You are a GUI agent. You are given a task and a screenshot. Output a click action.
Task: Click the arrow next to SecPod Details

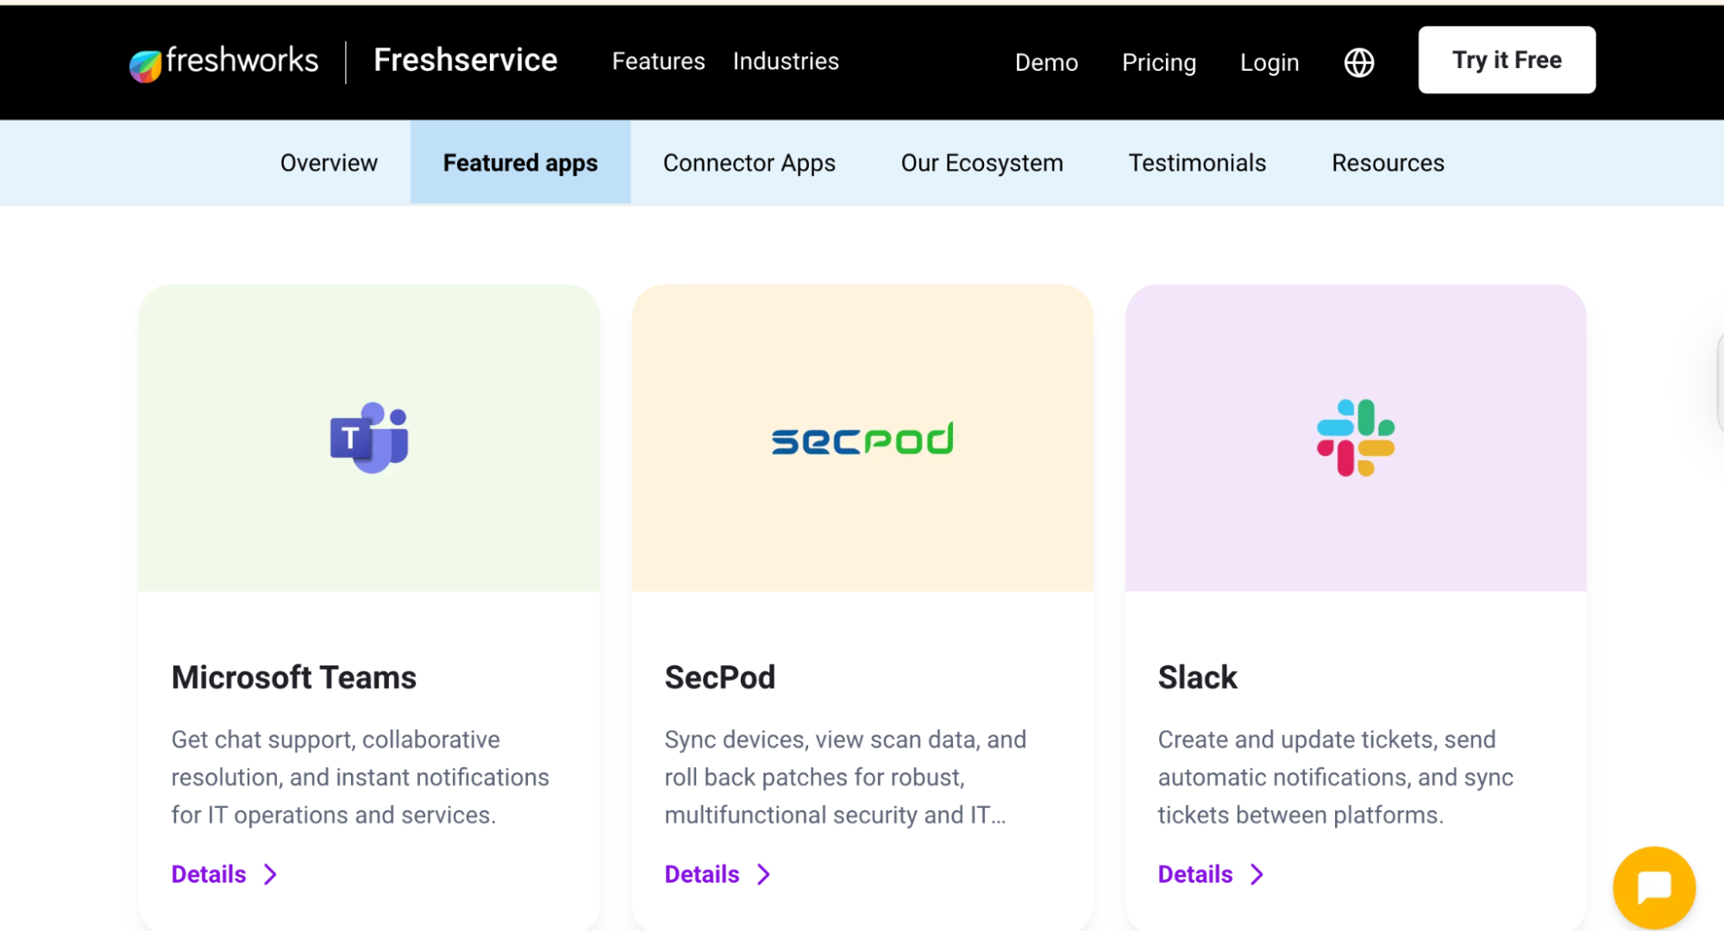[x=763, y=875]
